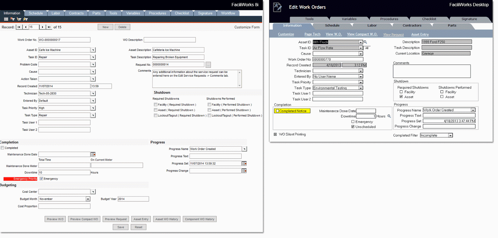Click the All label beside Task ID
Viewport: 498px width, 238px height.
click(x=367, y=48)
